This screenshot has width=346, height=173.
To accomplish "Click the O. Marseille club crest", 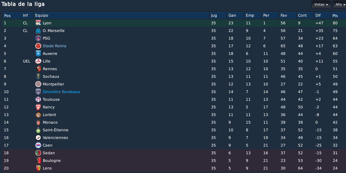I will [38, 31].
